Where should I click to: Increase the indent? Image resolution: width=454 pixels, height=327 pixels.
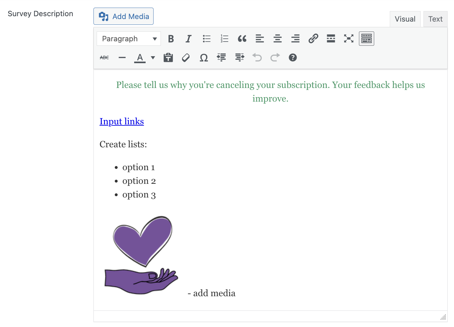239,57
